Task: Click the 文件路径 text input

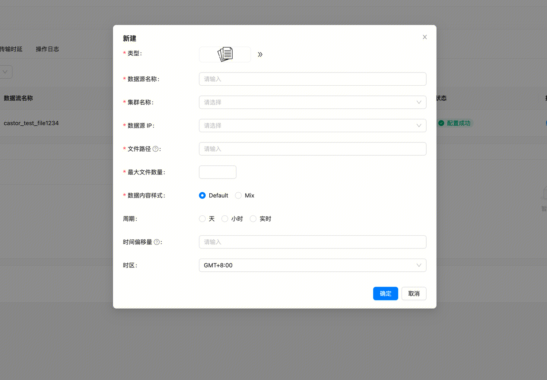Action: (x=312, y=149)
